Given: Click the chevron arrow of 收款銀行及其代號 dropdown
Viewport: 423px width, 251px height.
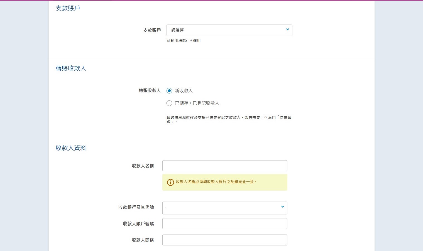Looking at the screenshot, I should click(282, 207).
